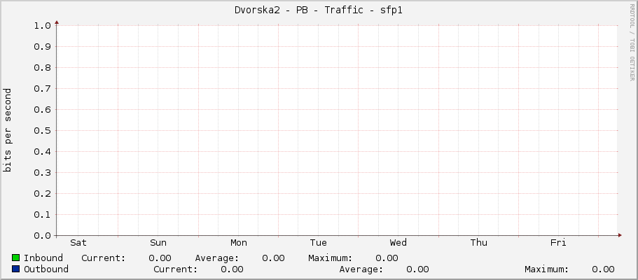638x280 pixels.
Task: Click the Inbound Current value 0.00
Action: tap(160, 258)
